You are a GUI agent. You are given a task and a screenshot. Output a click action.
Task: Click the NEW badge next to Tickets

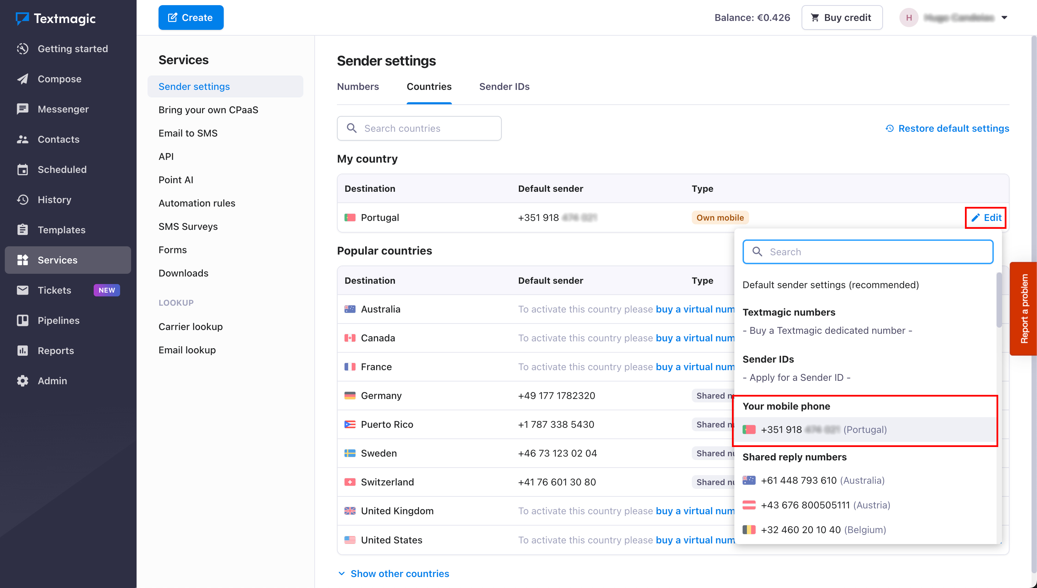(107, 290)
